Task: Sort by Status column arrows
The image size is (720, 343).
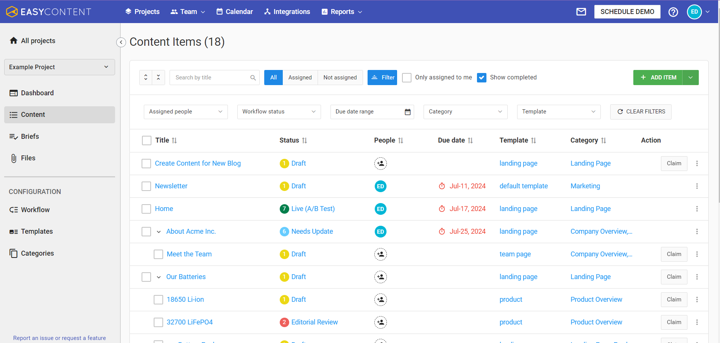Action: 304,140
